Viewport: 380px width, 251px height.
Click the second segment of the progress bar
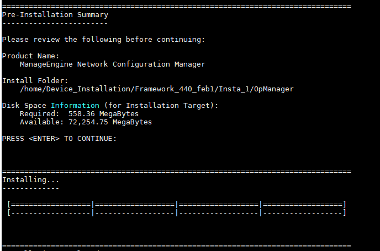pyautogui.click(x=135, y=205)
